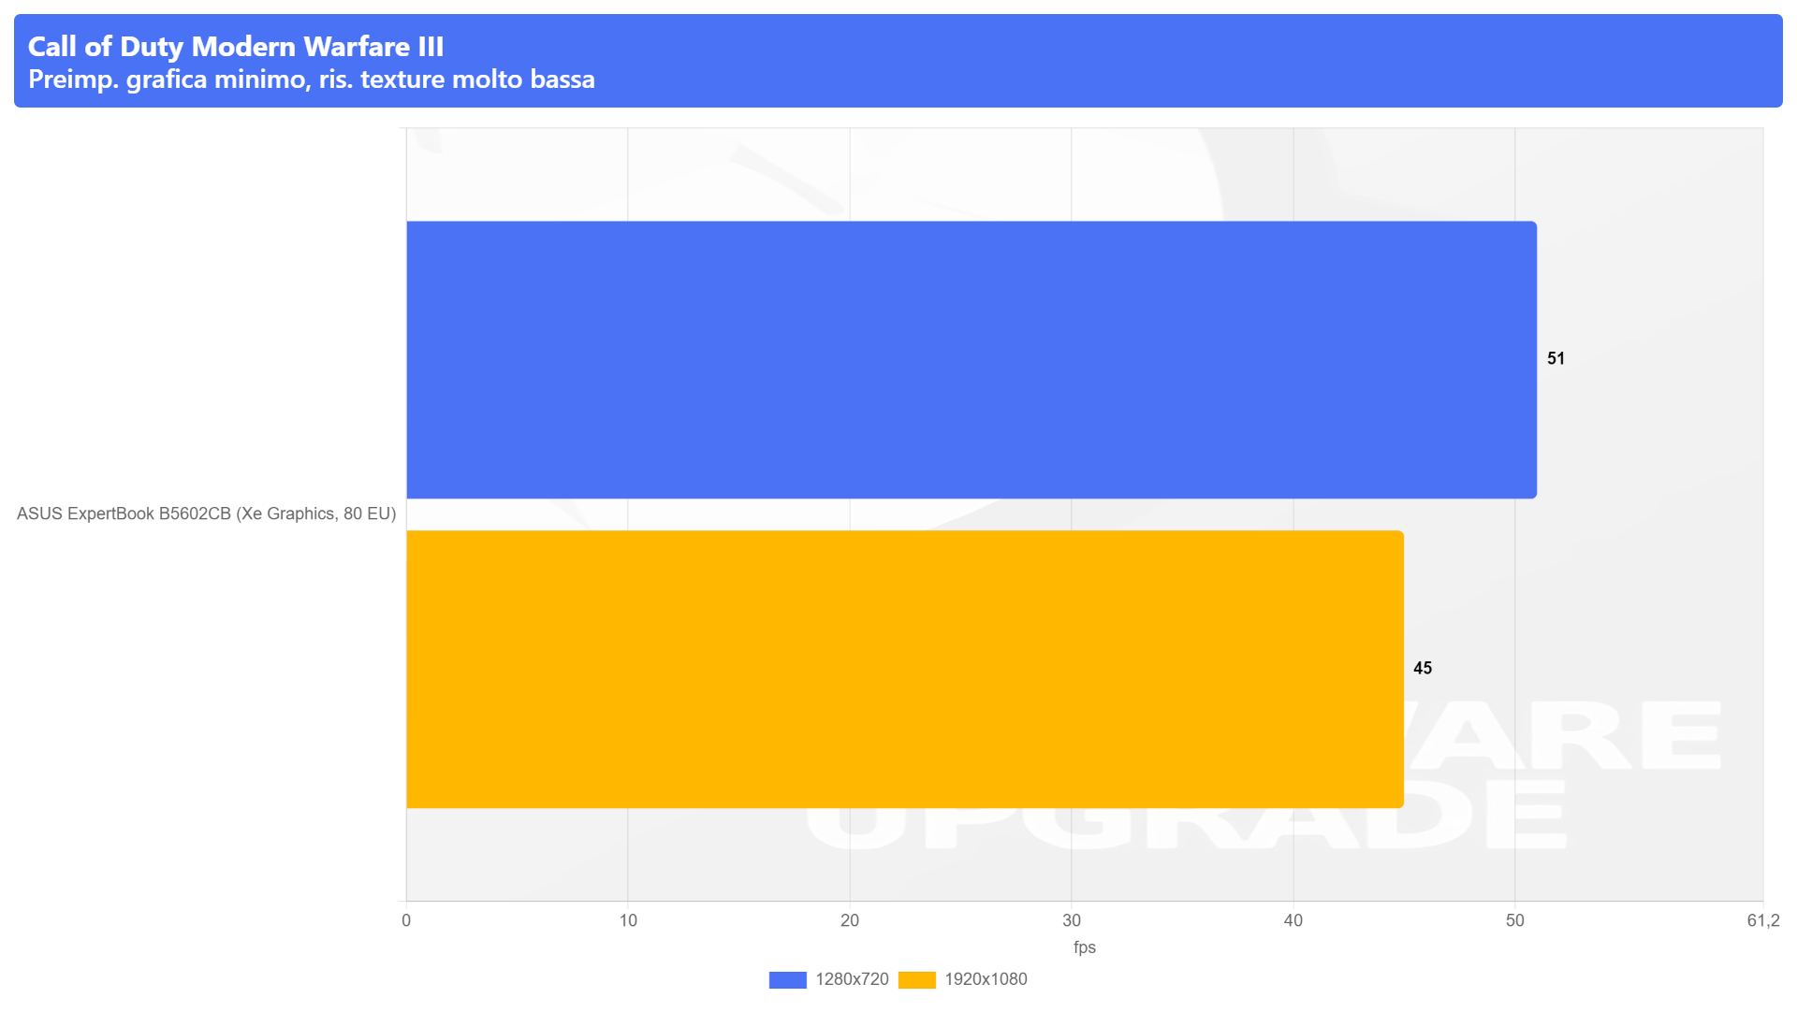
Task: Click the 30 tick label on x-axis
Action: pos(1072,920)
